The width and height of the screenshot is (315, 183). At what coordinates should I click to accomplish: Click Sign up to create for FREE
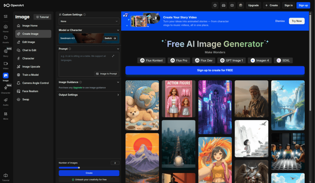coord(215,70)
